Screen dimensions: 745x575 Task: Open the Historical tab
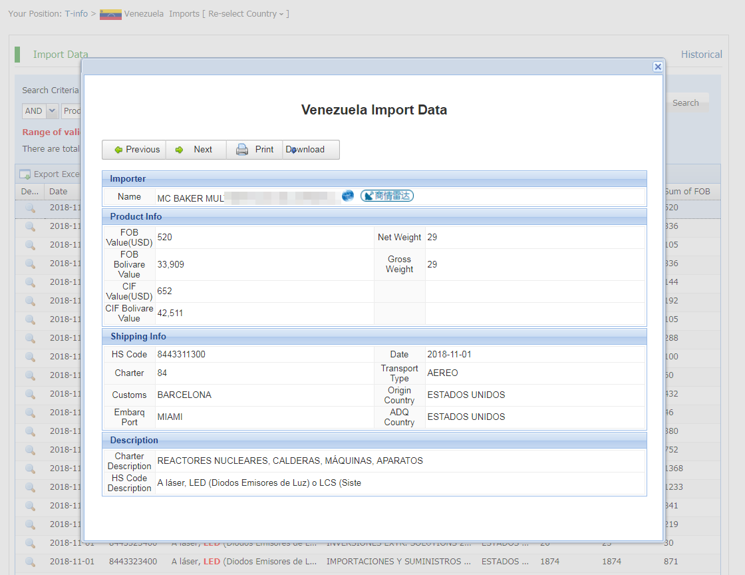pos(701,55)
